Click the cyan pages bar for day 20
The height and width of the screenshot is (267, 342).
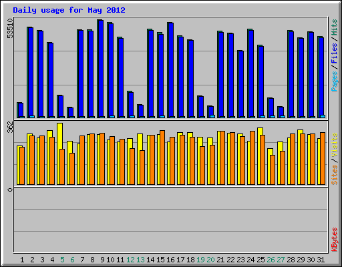pyautogui.click(x=212, y=116)
